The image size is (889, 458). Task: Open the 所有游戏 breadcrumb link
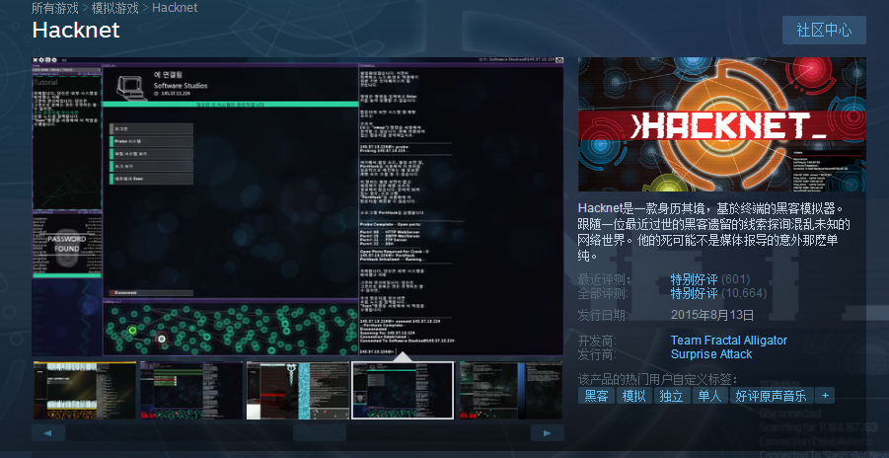[56, 8]
